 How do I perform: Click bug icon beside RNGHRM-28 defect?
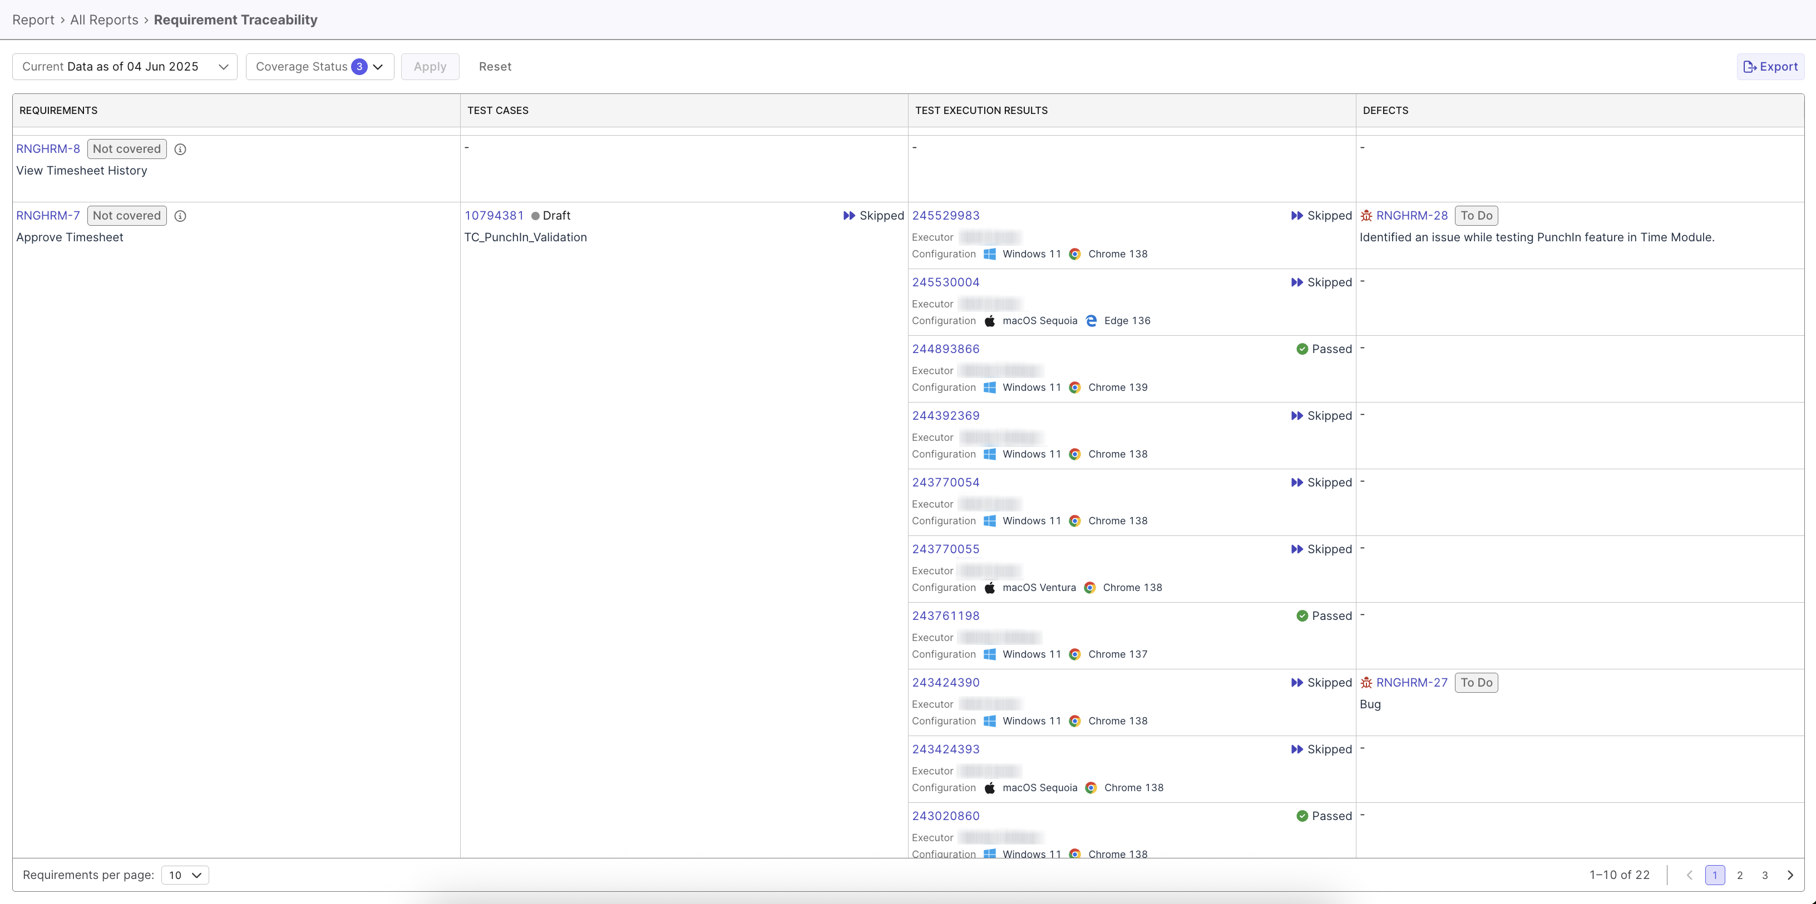point(1366,216)
